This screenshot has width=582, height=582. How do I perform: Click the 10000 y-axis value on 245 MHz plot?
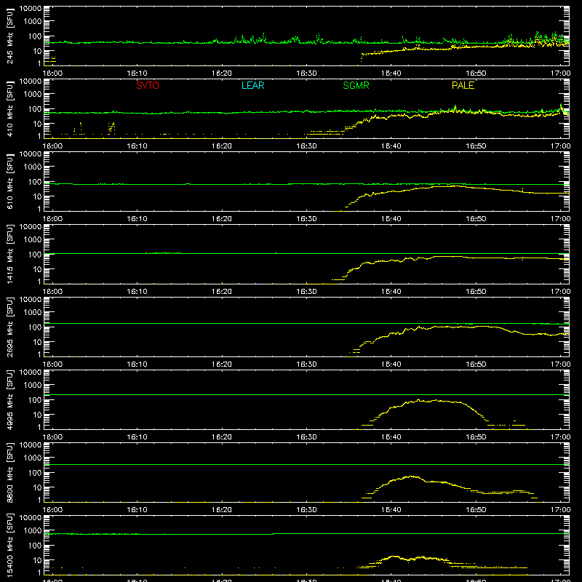pos(31,9)
